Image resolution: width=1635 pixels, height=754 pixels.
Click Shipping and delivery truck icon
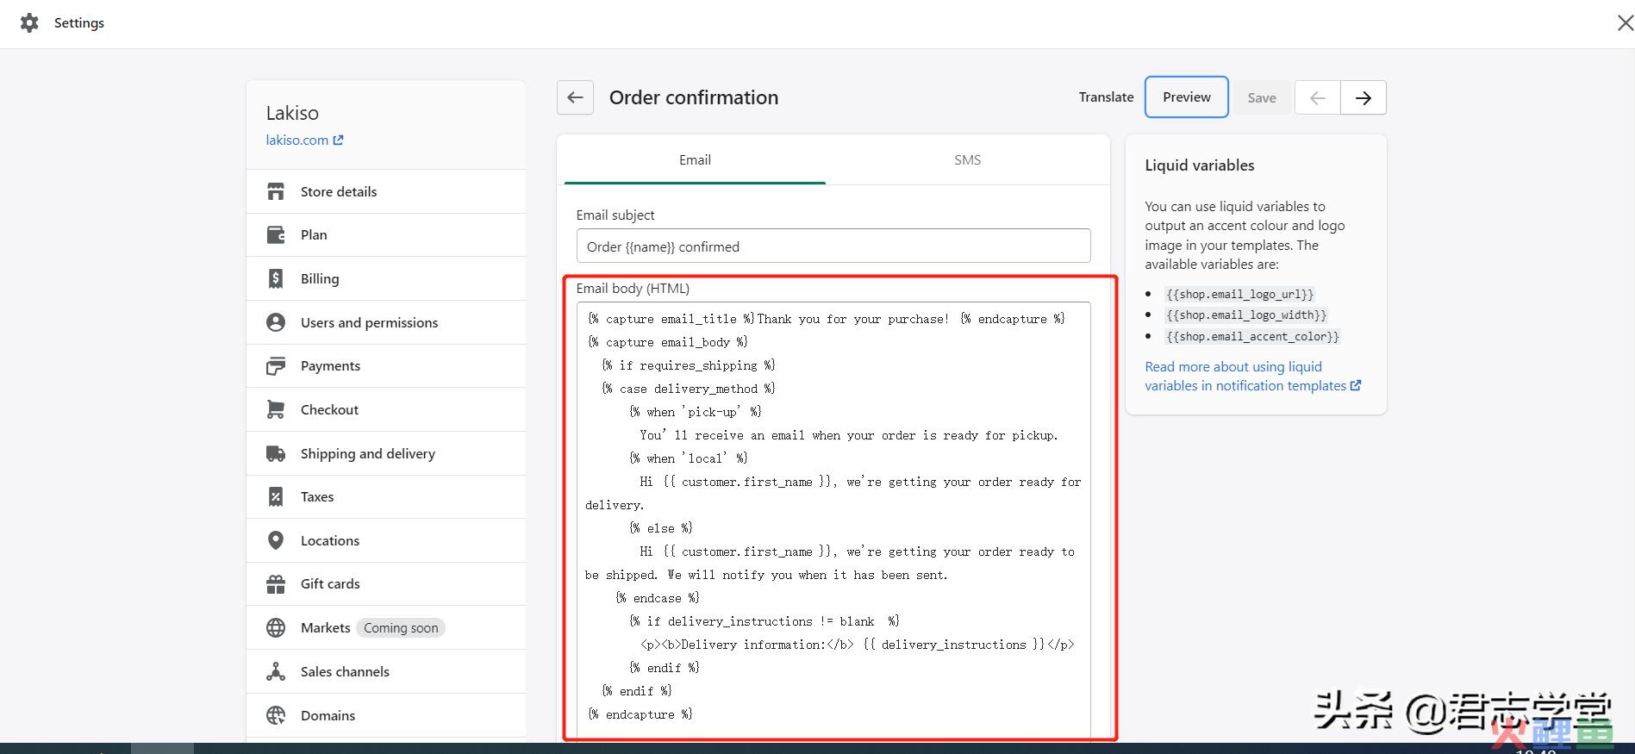tap(276, 453)
